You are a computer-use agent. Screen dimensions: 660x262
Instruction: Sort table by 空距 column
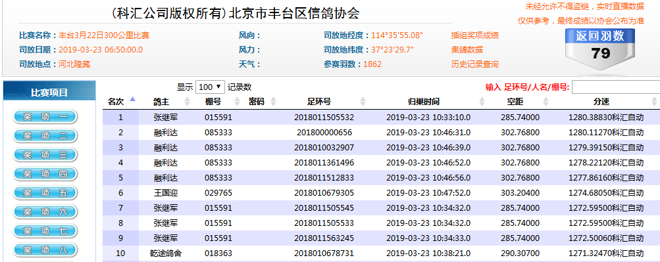[x=546, y=102]
